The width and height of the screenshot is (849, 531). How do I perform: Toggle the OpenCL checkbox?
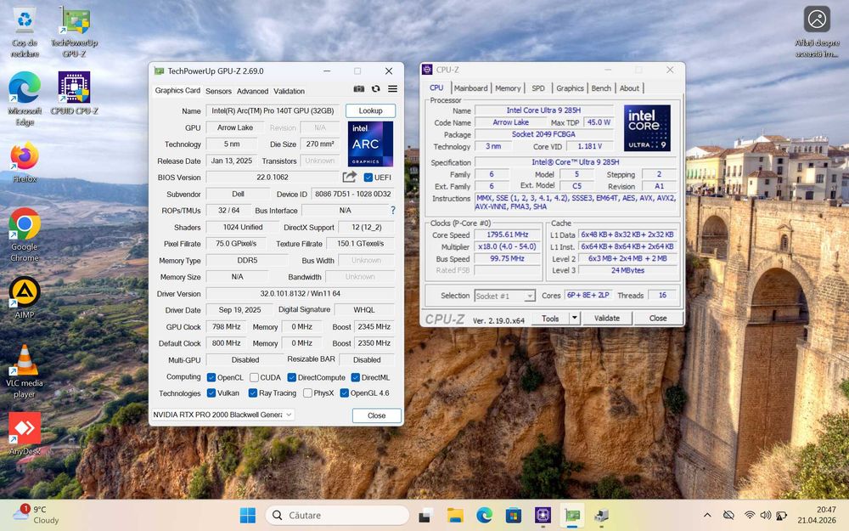pos(211,377)
